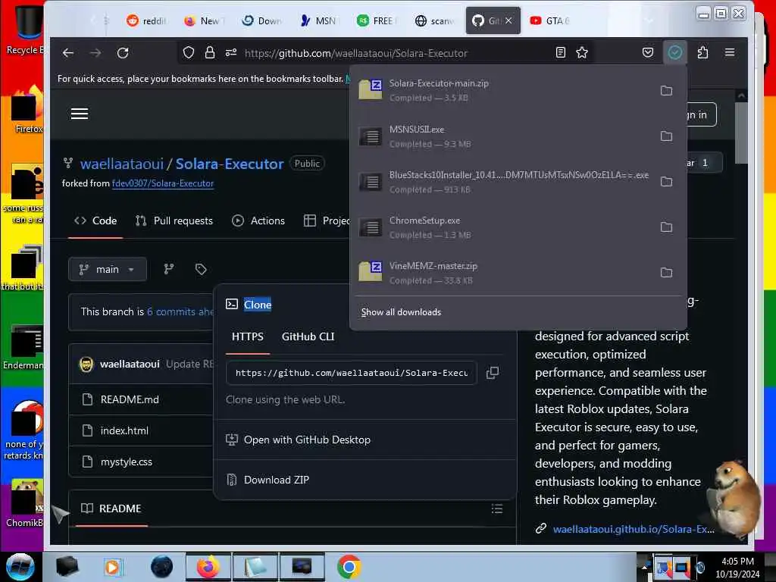Select the GitHub CLI clone tab

(x=308, y=336)
